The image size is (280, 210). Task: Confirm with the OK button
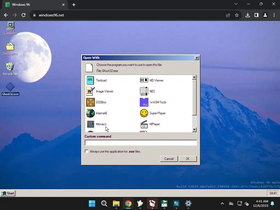coord(188,159)
